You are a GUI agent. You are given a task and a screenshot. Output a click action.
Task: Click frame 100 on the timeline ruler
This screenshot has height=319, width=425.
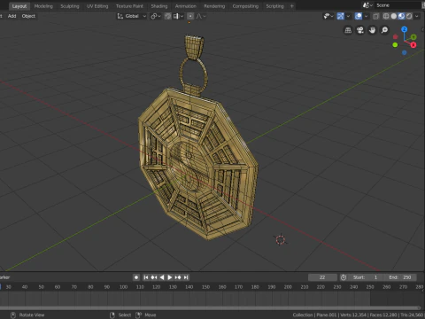123,287
